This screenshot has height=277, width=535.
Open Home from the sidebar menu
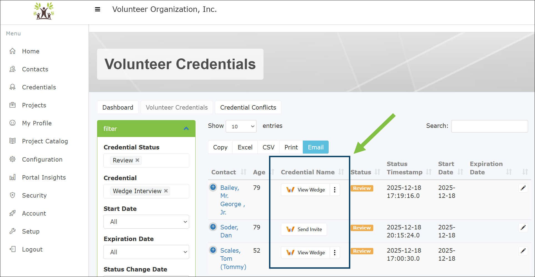pyautogui.click(x=31, y=51)
